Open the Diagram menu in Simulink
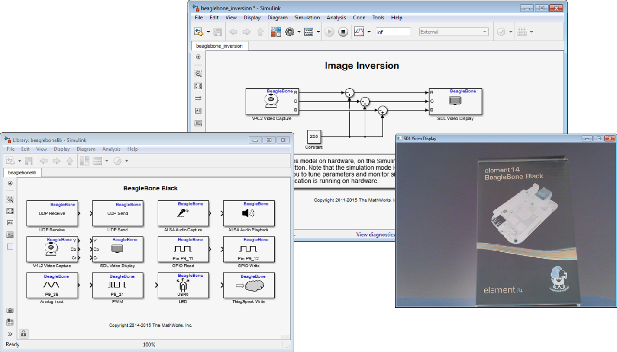Viewport: 617px width, 352px height. [277, 17]
